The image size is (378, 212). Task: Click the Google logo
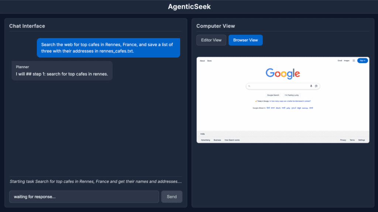tap(283, 73)
